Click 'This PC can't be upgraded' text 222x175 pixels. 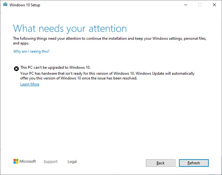(x=55, y=67)
